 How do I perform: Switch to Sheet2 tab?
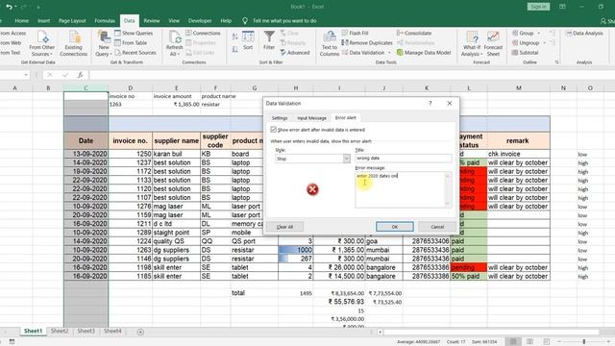tap(60, 331)
